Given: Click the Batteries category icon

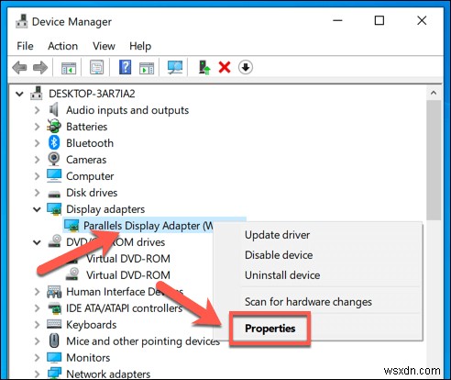Looking at the screenshot, I should coord(54,126).
